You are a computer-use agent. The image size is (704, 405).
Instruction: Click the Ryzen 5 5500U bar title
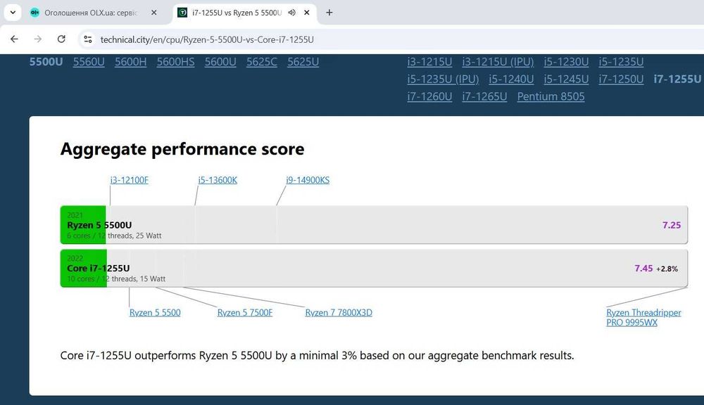(x=99, y=225)
